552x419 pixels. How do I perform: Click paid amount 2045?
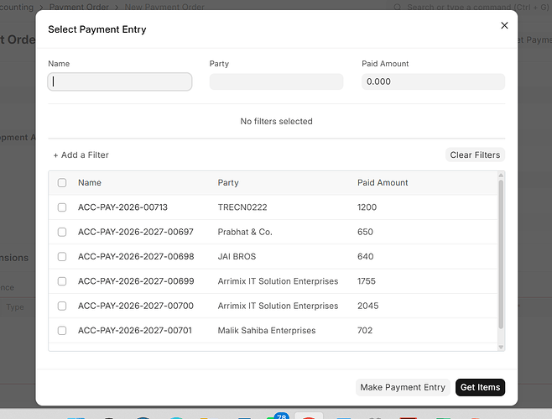coord(368,306)
